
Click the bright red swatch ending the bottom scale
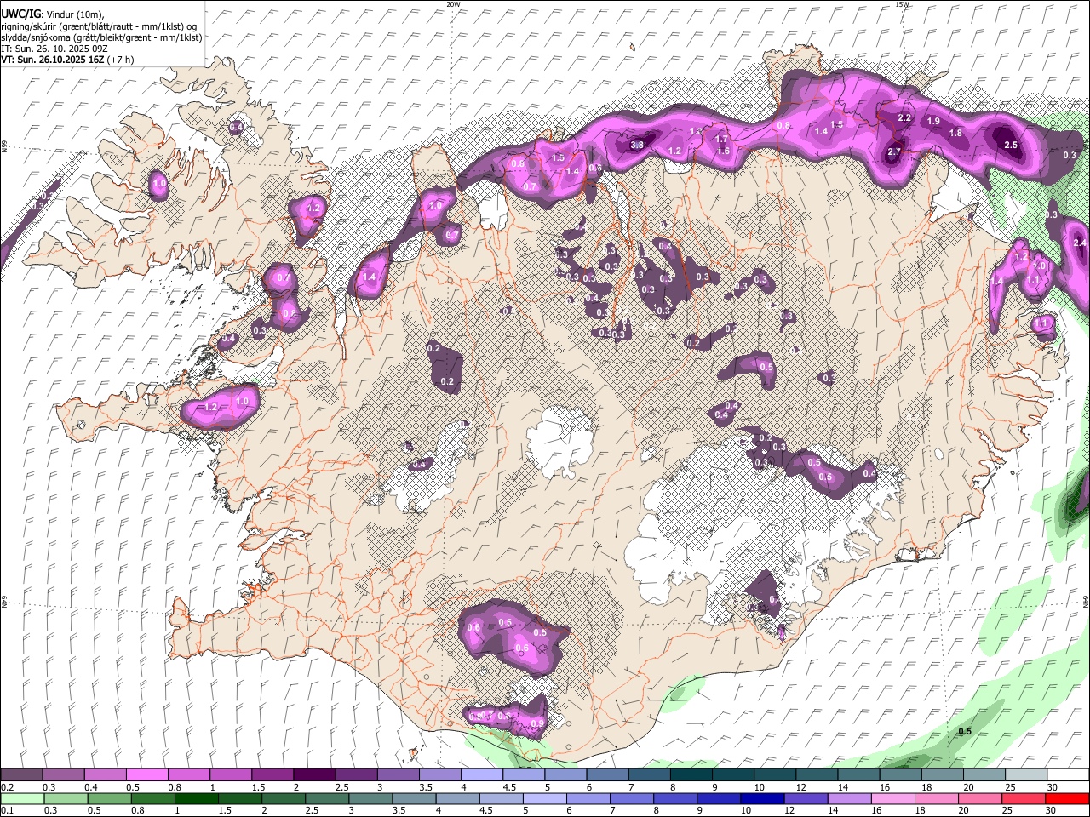tap(1067, 799)
